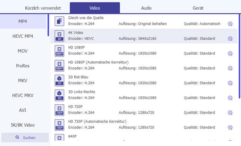This screenshot has height=146, width=241.
Task: Click the Suchen search field
Action: click(x=25, y=138)
